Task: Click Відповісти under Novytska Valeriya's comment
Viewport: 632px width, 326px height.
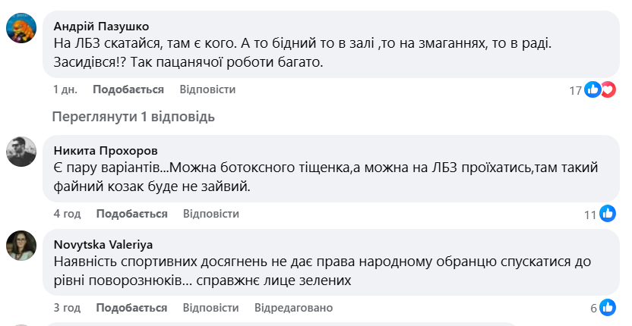Action: tap(211, 308)
